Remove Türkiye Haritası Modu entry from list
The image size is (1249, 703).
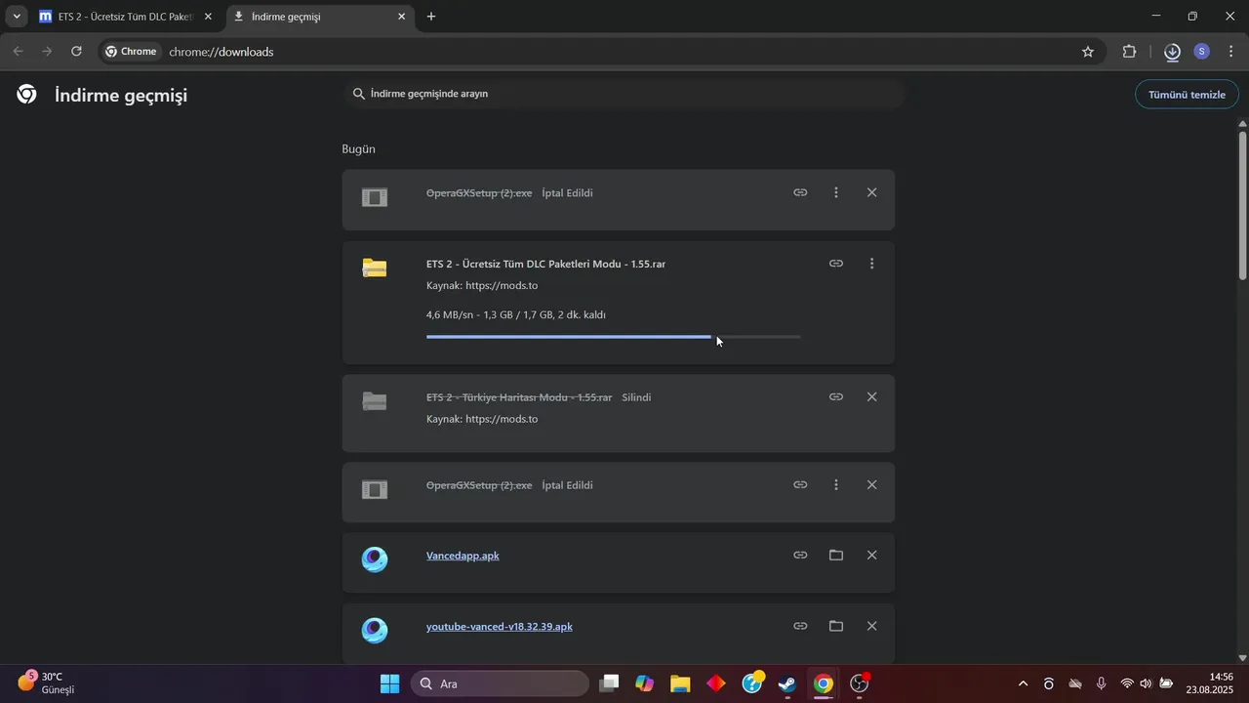(x=871, y=397)
